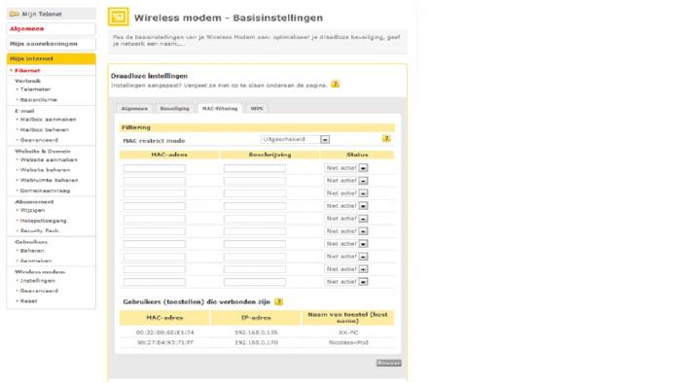Click the Wireless modem sidebar heading

point(40,272)
